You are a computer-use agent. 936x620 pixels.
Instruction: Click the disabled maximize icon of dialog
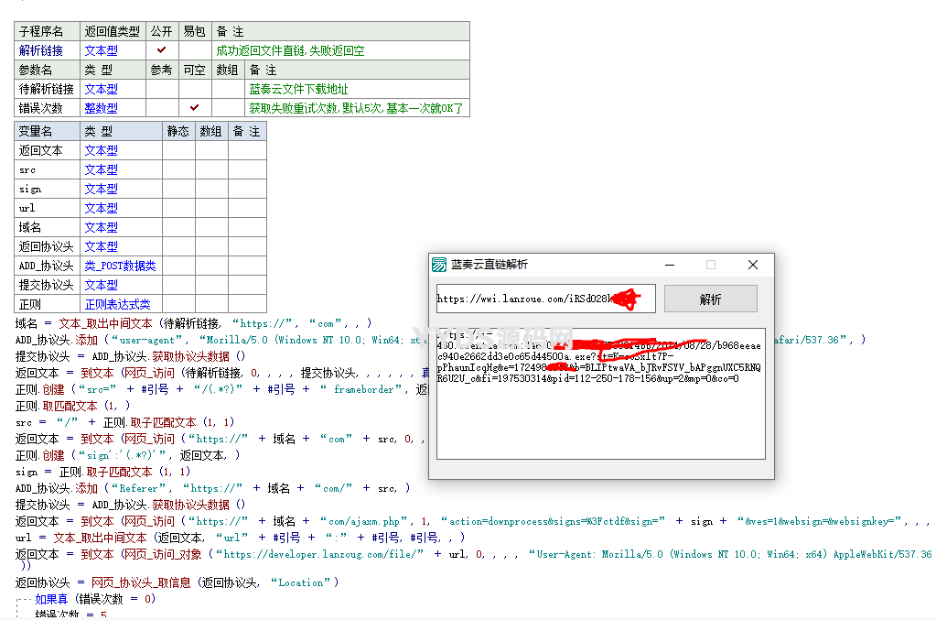point(711,265)
